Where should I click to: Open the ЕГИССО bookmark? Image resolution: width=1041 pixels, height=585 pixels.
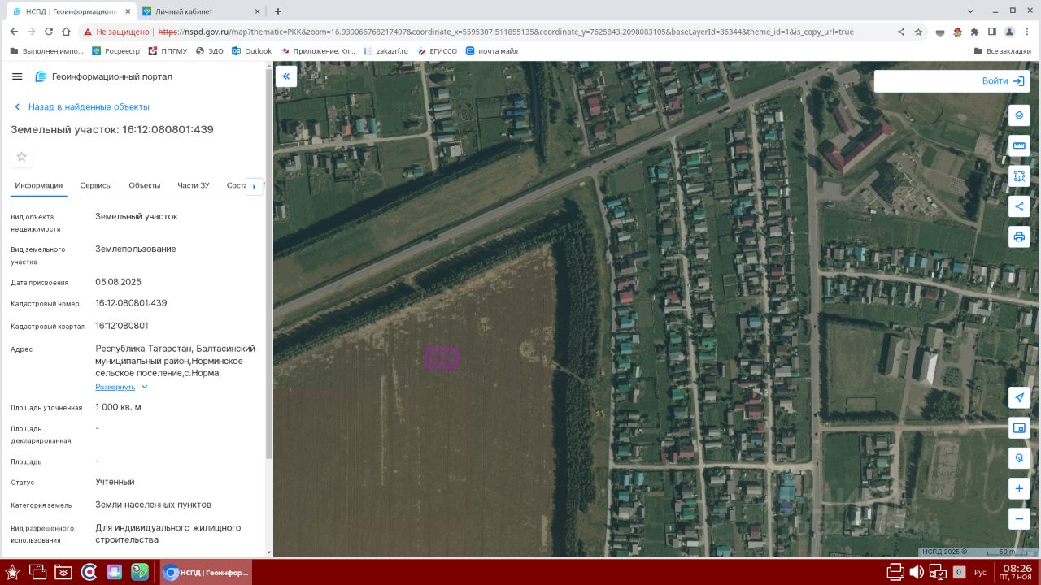(x=438, y=51)
